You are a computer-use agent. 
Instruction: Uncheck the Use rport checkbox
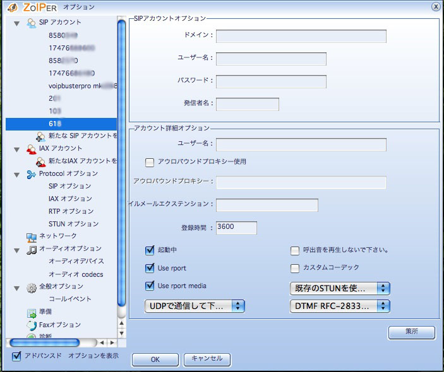coord(150,268)
